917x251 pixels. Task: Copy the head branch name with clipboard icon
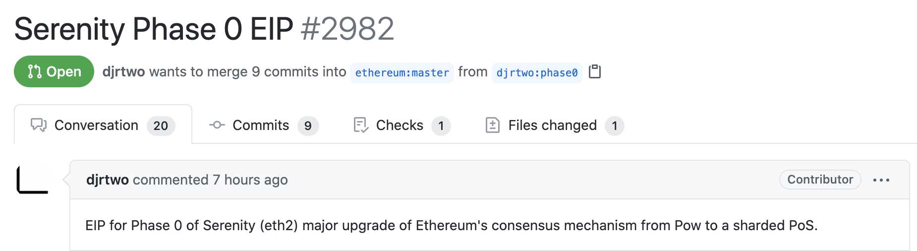pos(594,72)
